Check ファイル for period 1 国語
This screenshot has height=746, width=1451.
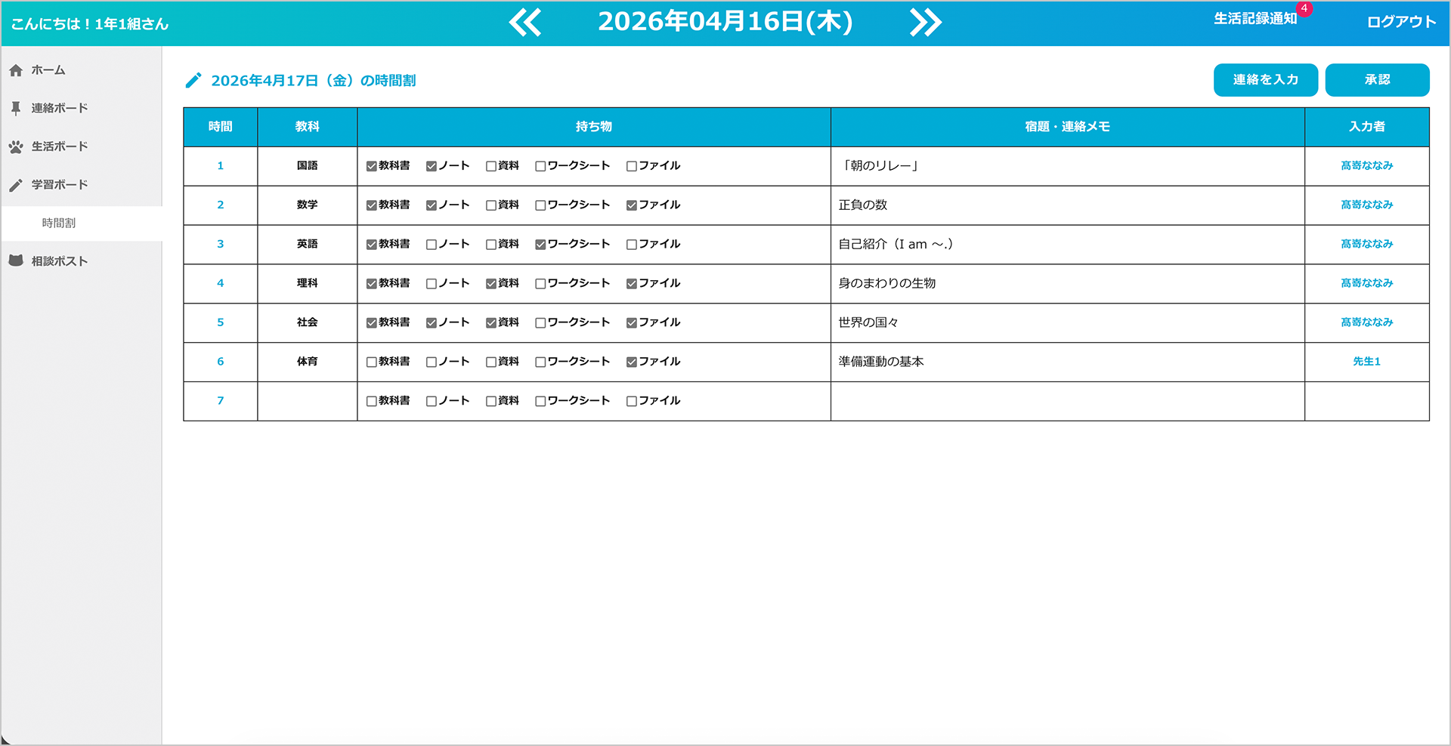(x=632, y=166)
